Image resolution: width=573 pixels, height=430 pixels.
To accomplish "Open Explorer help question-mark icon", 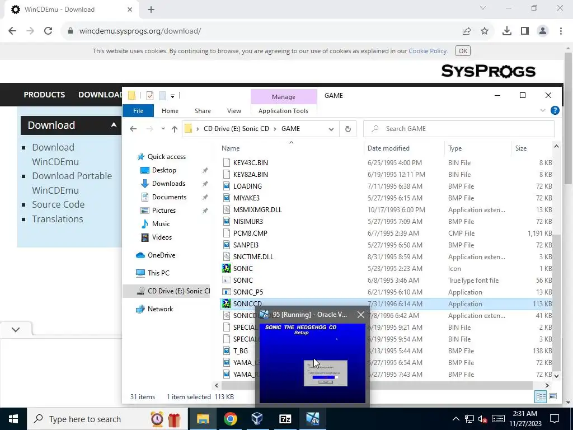I will (x=555, y=110).
